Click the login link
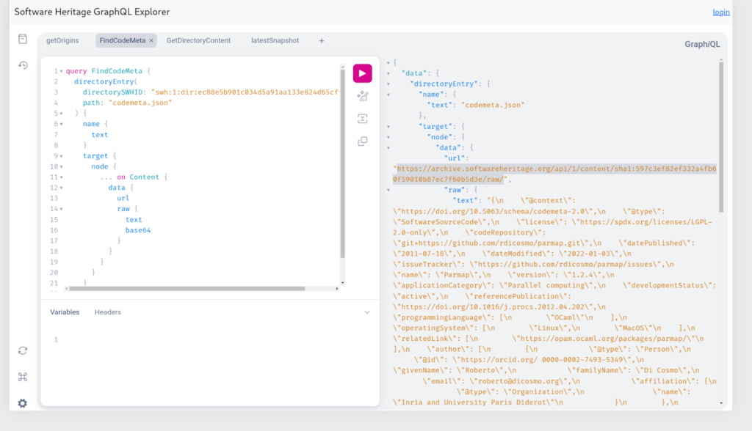 720,12
